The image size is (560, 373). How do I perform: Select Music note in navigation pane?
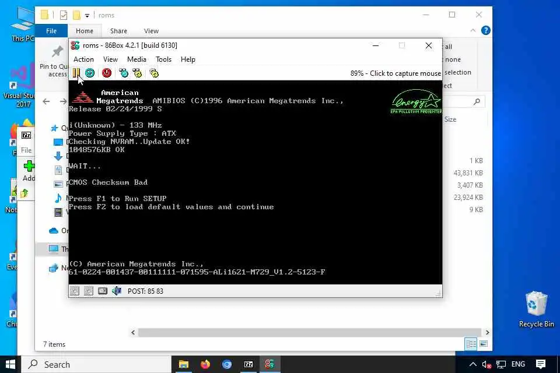click(x=58, y=198)
